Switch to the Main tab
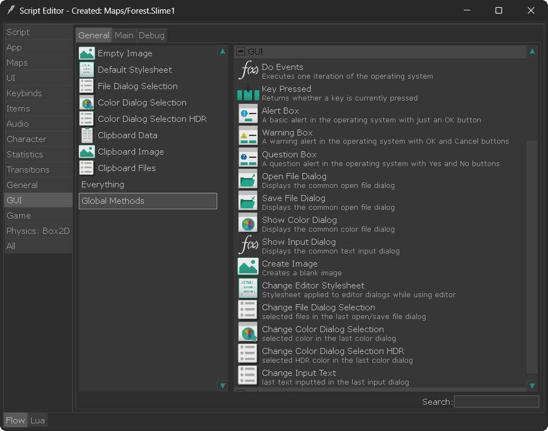The height and width of the screenshot is (431, 548). click(x=124, y=36)
